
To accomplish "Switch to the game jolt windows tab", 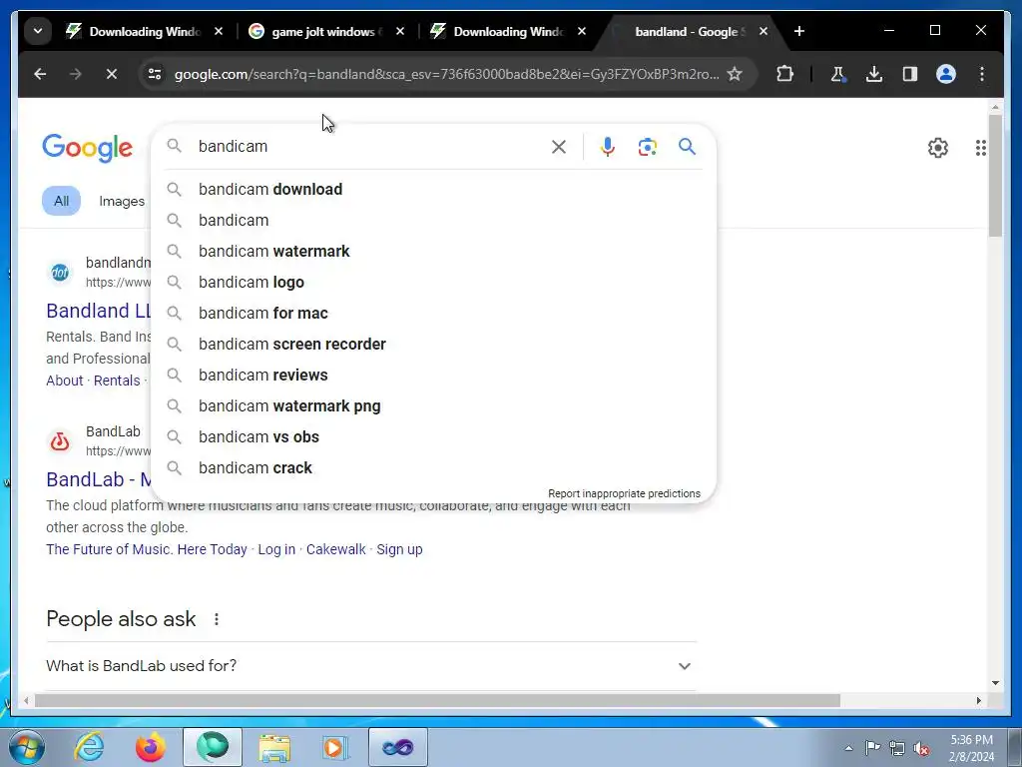I will (326, 31).
